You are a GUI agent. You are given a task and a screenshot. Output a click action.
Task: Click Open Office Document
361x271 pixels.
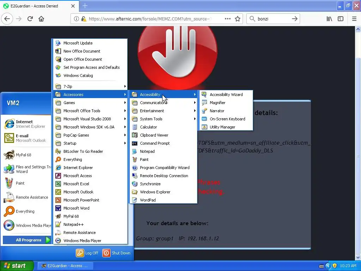(x=90, y=59)
